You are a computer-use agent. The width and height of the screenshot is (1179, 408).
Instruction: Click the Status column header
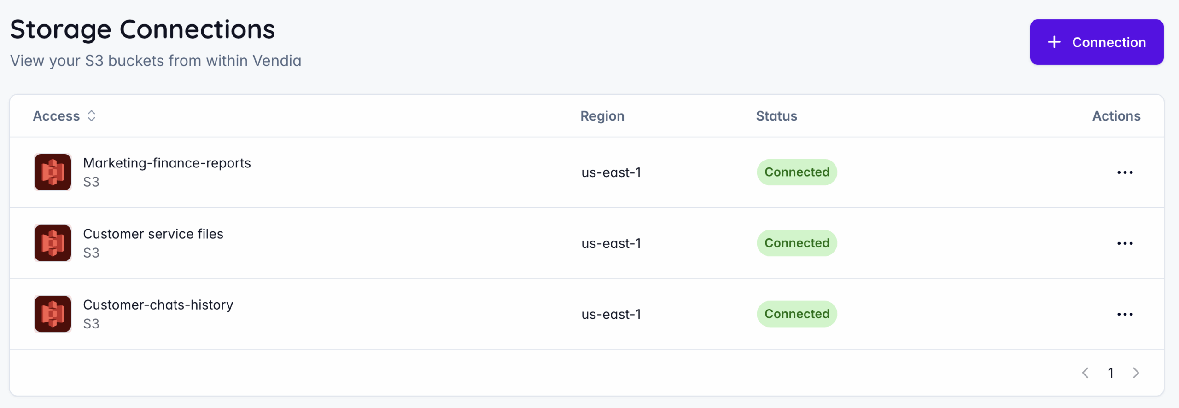[x=776, y=116]
